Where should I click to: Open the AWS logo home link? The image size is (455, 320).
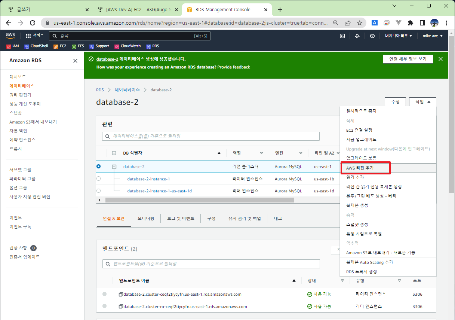tap(10, 36)
